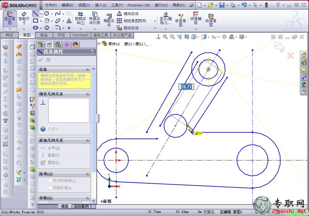This screenshot has height=216, width=309.
Task: Click the panel collapse splitter handle
Action: 98,118
